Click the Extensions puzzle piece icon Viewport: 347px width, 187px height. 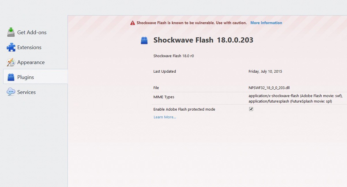pyautogui.click(x=11, y=47)
